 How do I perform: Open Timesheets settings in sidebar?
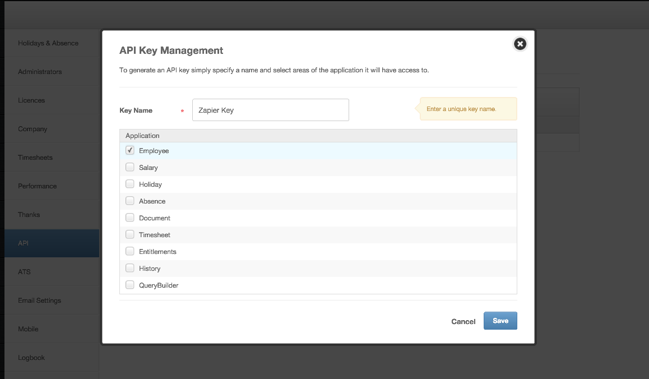52,158
